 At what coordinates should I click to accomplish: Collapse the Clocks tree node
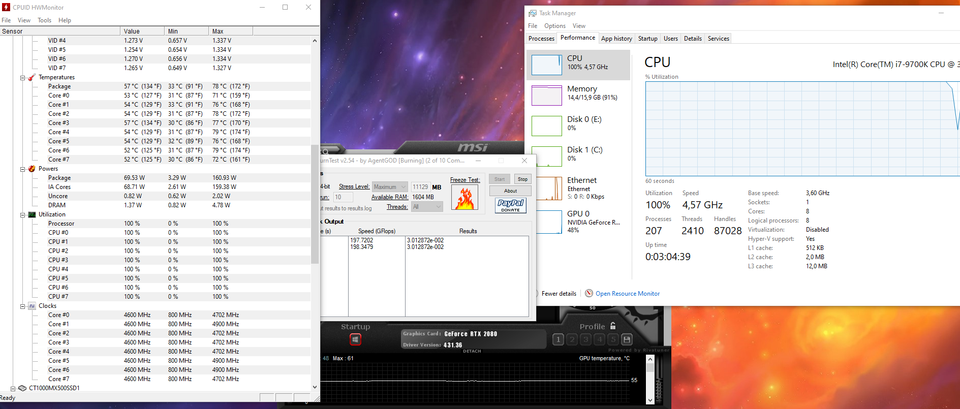[22, 306]
